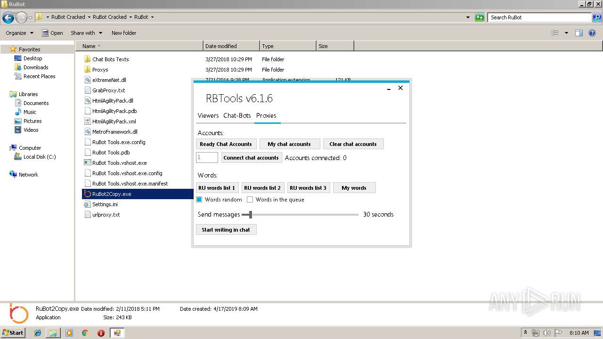Open the Chat Bots Texts folder icon
Screen dimensions: 603x339
[x=87, y=59]
